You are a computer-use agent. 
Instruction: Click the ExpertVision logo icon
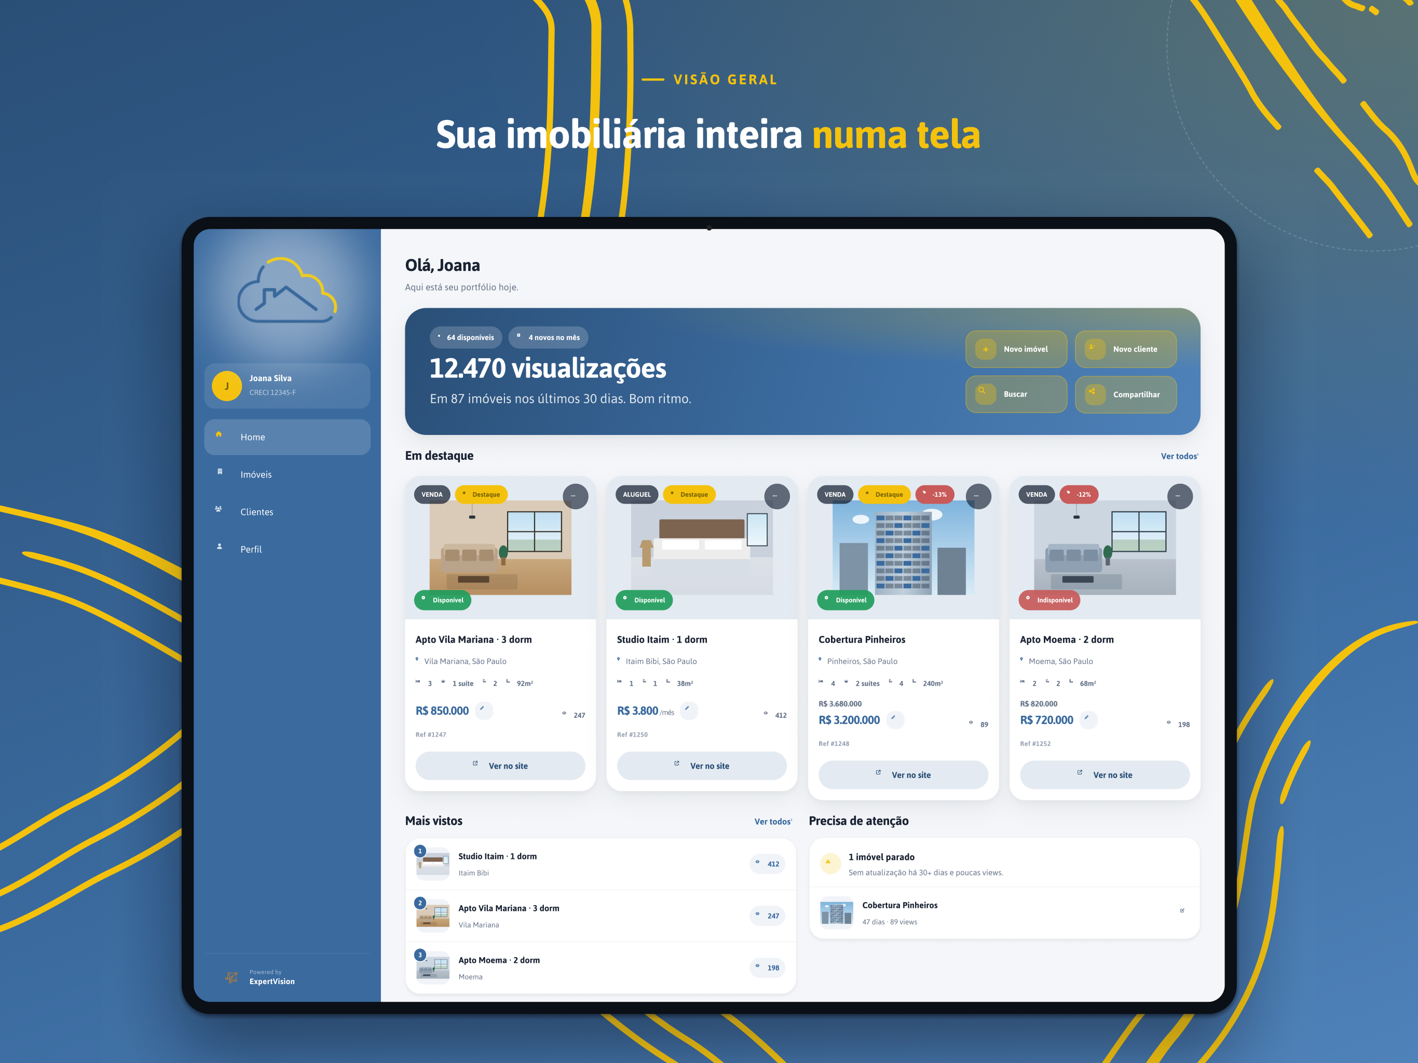pyautogui.click(x=231, y=977)
